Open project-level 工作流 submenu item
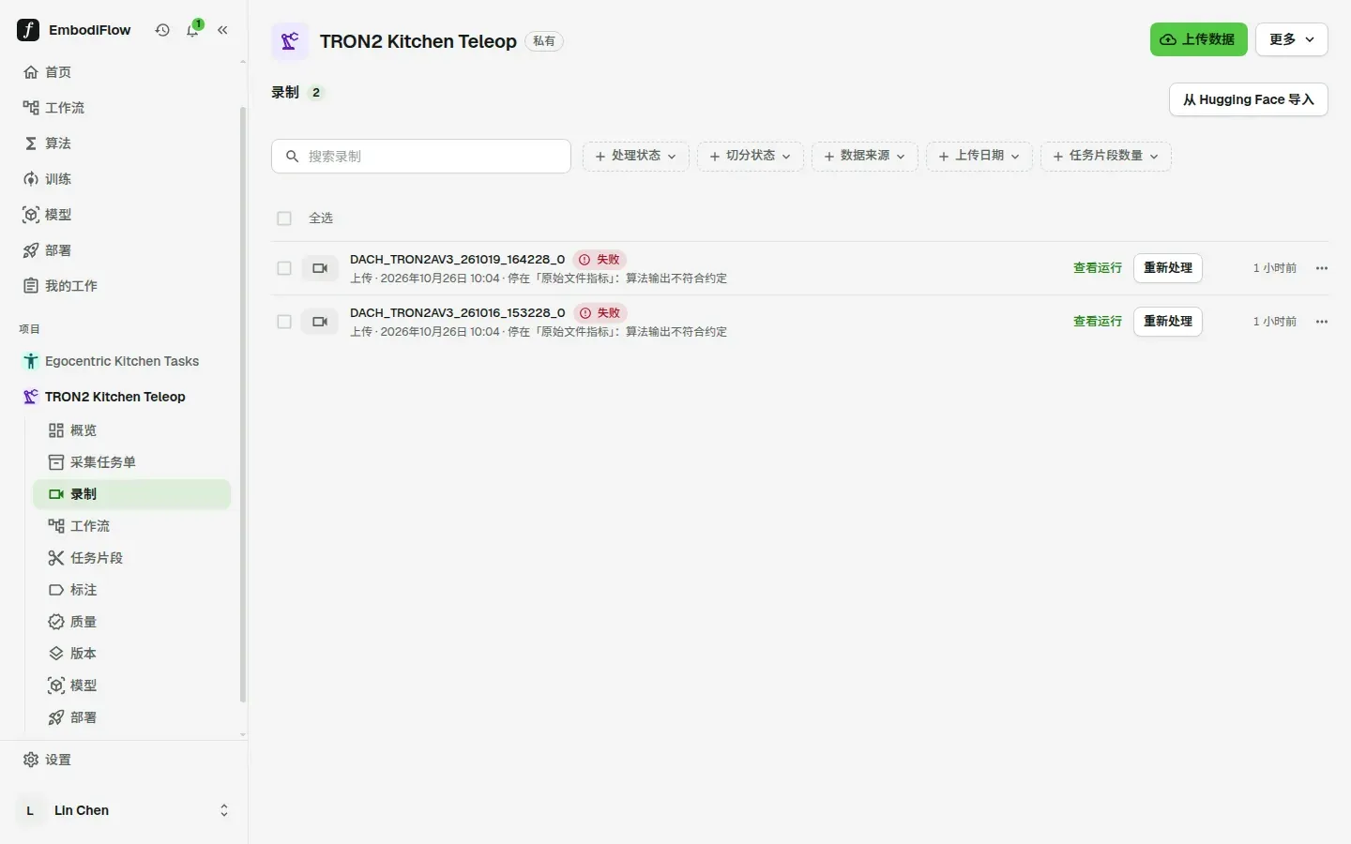This screenshot has height=844, width=1351. pyautogui.click(x=132, y=526)
